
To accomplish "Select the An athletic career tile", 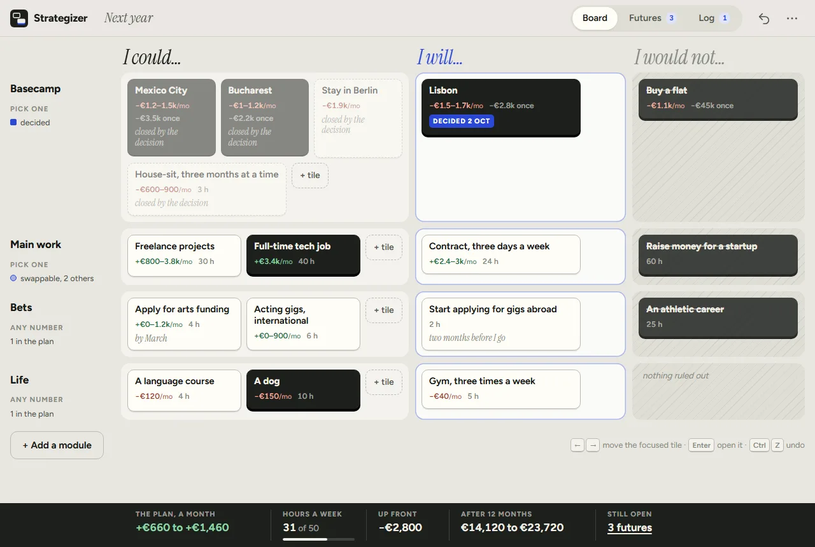I will point(718,318).
